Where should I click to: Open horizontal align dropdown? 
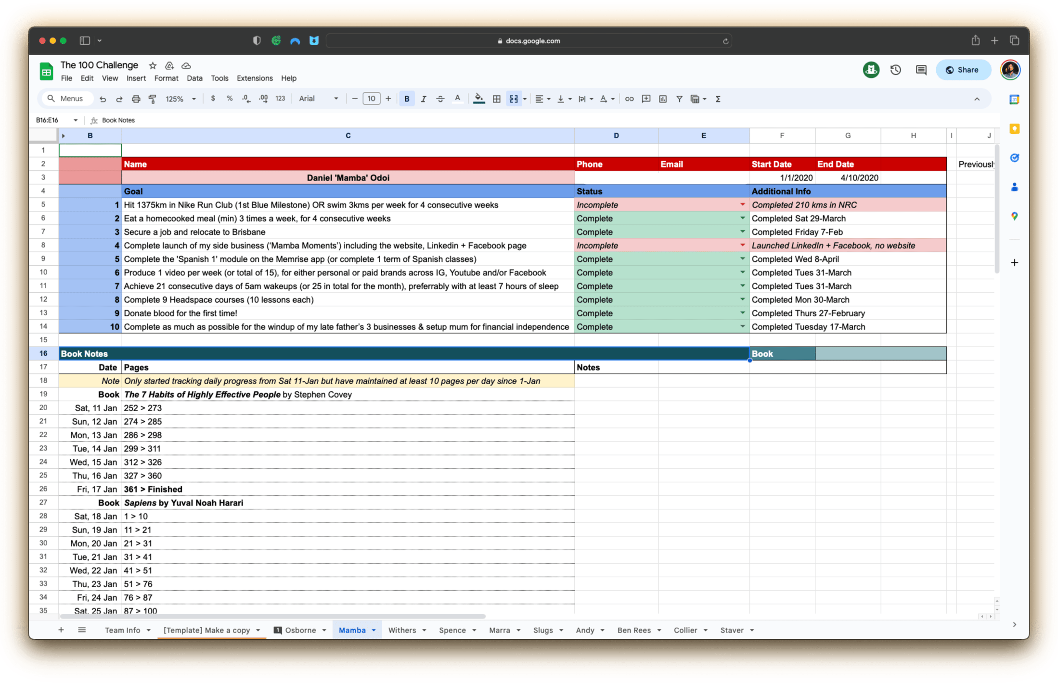(x=542, y=99)
